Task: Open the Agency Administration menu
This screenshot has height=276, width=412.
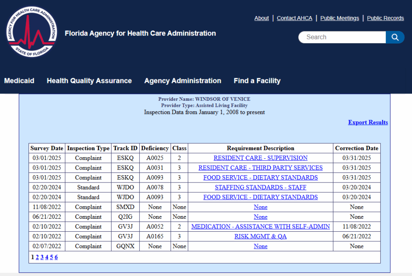Action: [x=183, y=81]
